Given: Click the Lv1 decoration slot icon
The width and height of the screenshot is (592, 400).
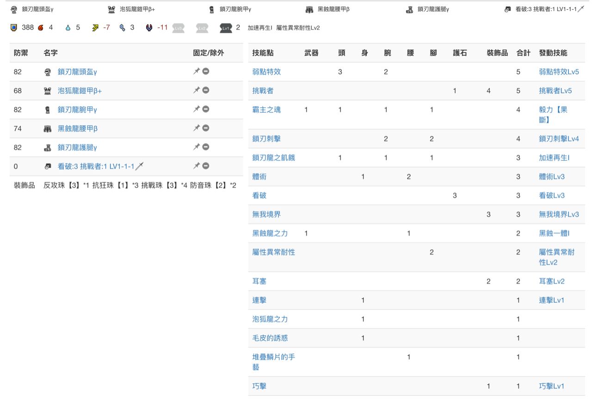Looking at the screenshot, I should click(x=226, y=28).
